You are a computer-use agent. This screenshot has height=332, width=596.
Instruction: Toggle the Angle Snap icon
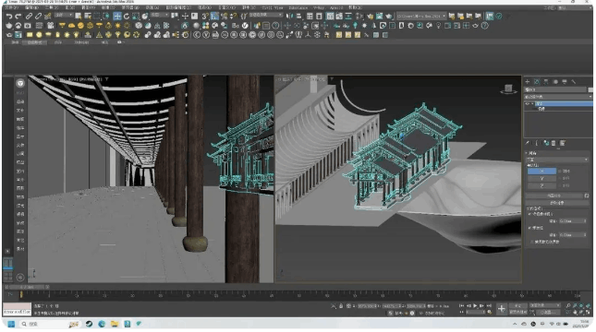click(x=214, y=16)
